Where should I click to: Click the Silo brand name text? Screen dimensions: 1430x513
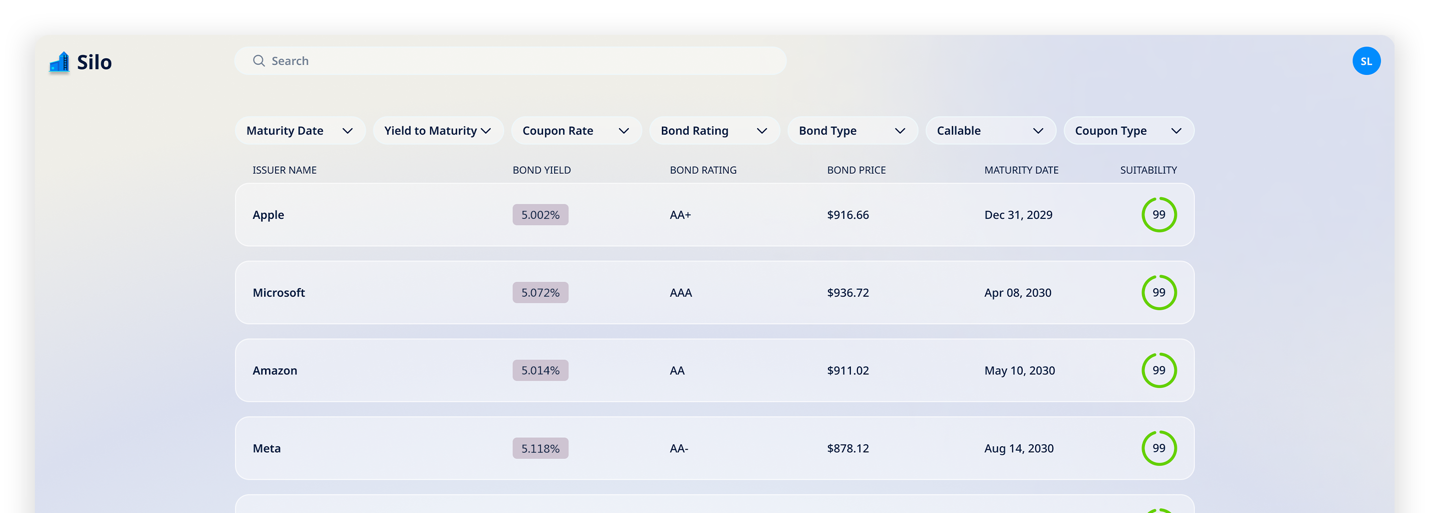tap(94, 62)
